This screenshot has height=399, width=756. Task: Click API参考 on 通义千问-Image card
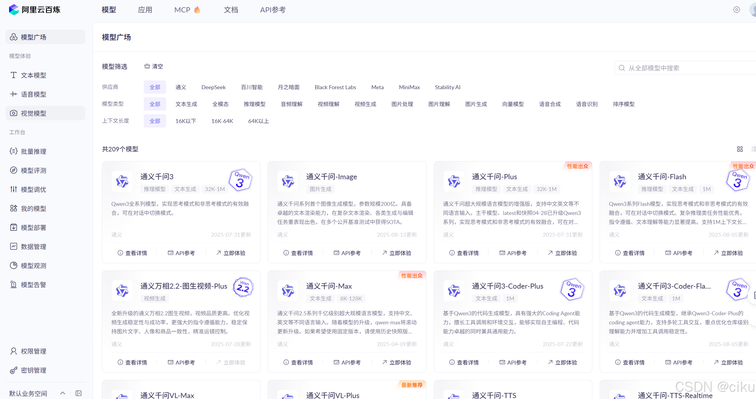pos(347,253)
